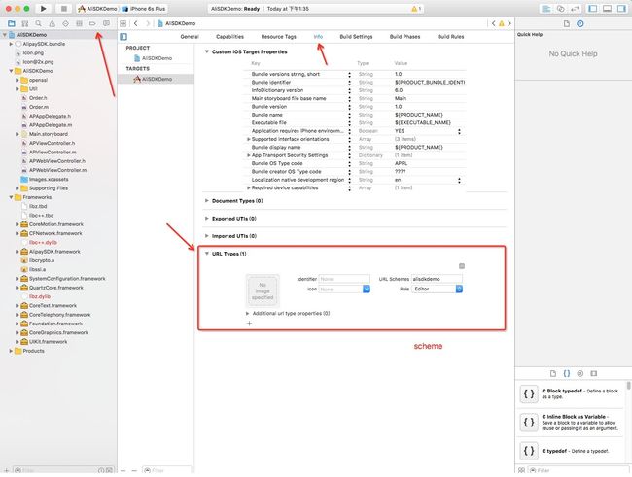The height and width of the screenshot is (477, 632).
Task: Click the URL Schemes text field
Action: coord(437,279)
